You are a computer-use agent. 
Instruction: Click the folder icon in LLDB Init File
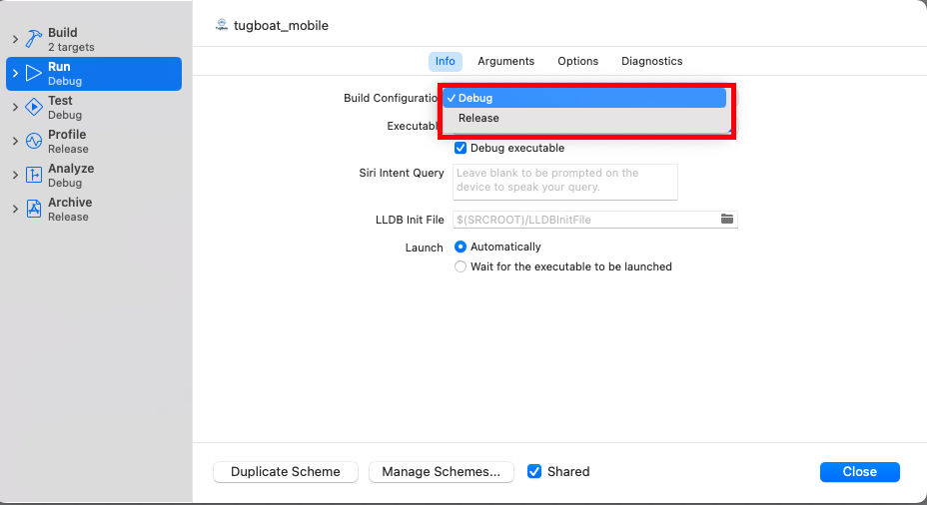point(727,220)
